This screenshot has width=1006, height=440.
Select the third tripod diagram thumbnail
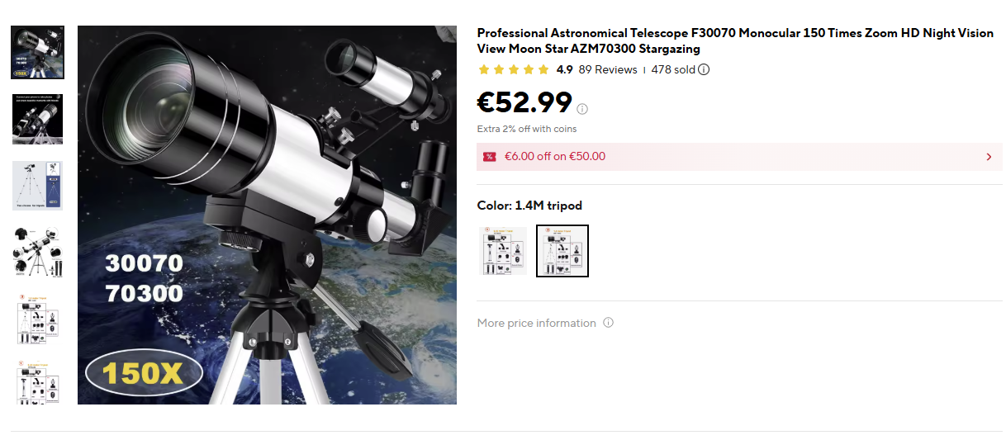click(37, 185)
